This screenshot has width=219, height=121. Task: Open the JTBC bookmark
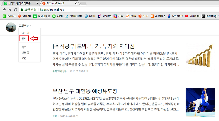click(119, 16)
